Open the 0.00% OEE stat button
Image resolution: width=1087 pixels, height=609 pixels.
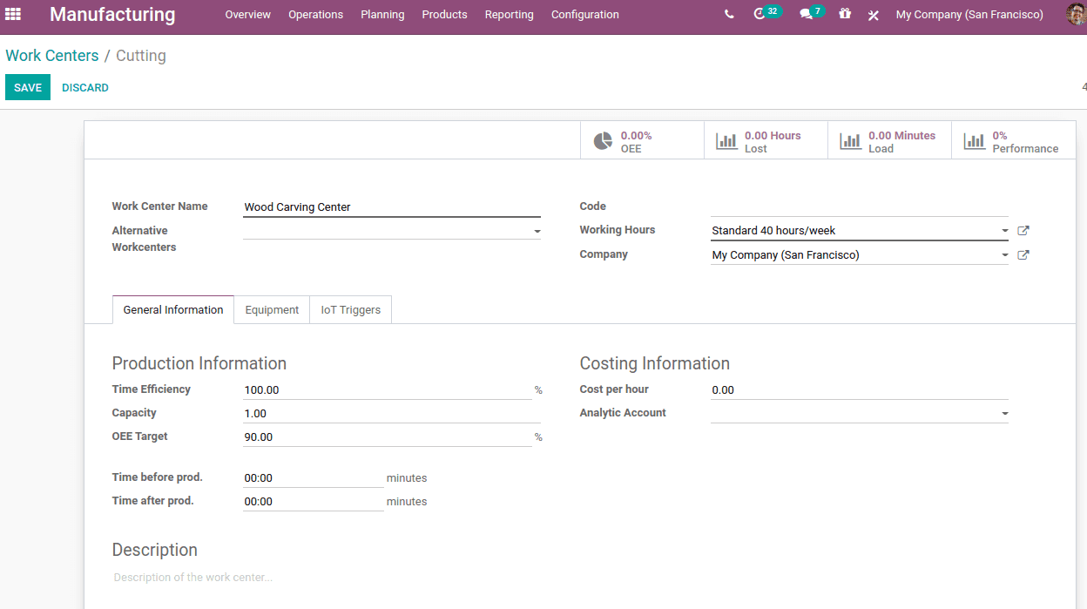click(642, 140)
